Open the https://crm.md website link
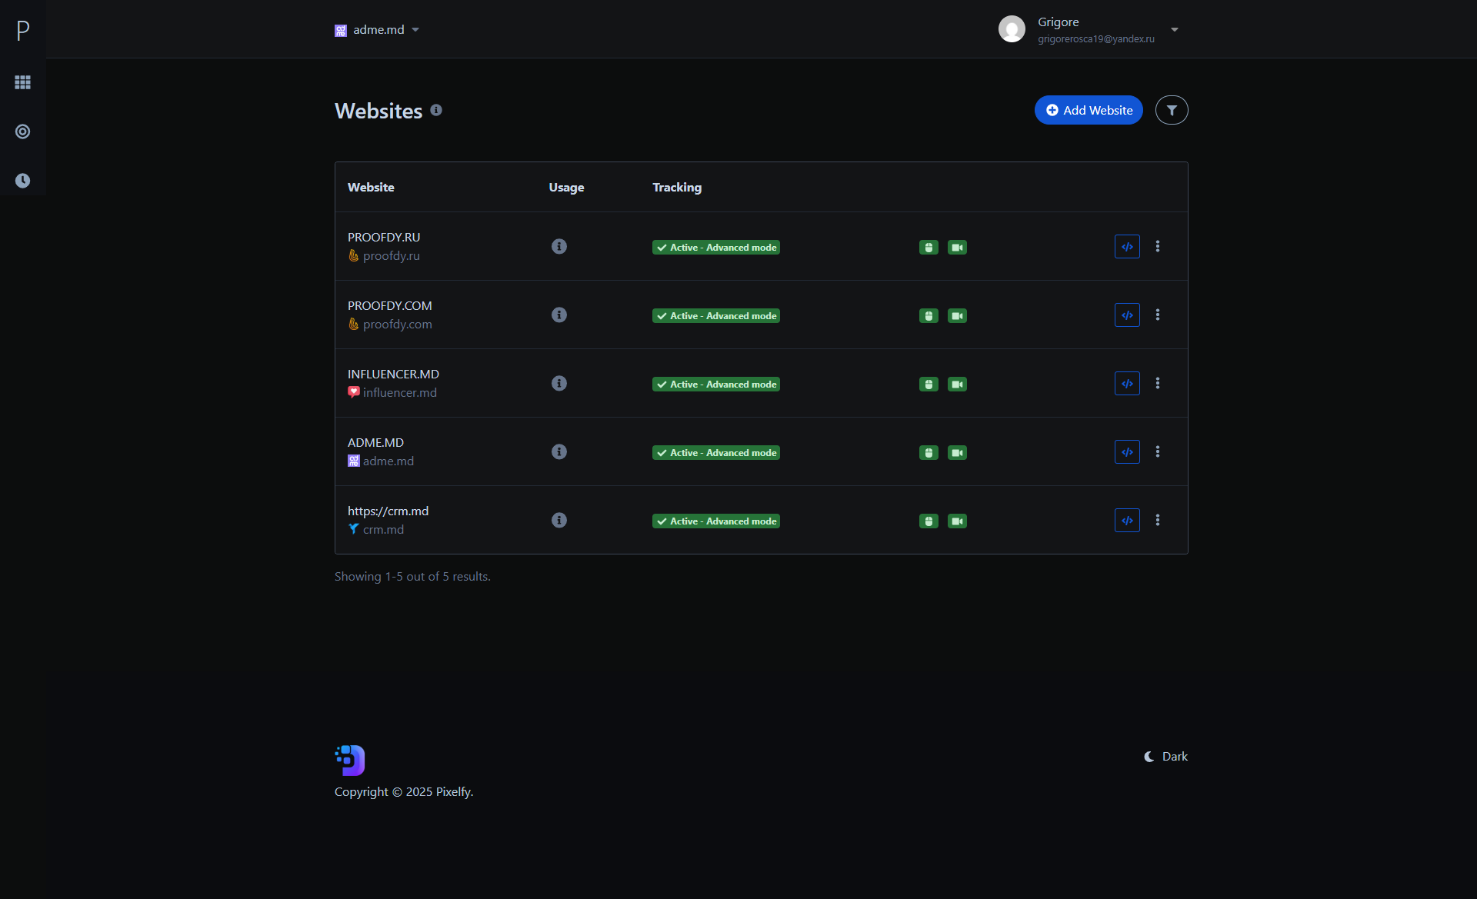 (x=388, y=511)
